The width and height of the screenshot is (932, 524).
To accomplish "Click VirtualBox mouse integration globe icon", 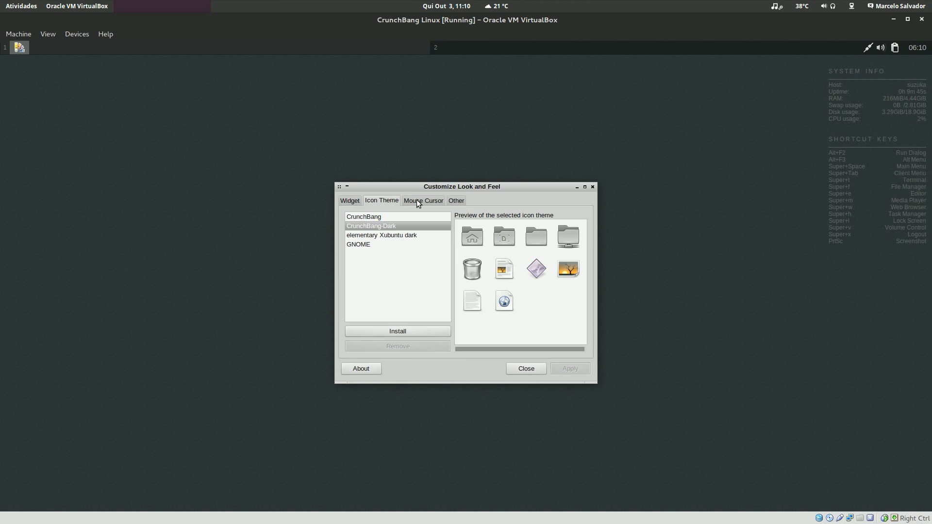I will 884,518.
